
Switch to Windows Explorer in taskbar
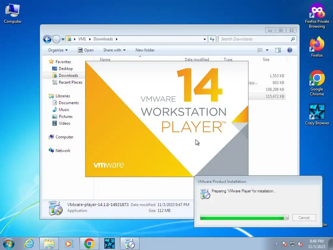coord(49,243)
